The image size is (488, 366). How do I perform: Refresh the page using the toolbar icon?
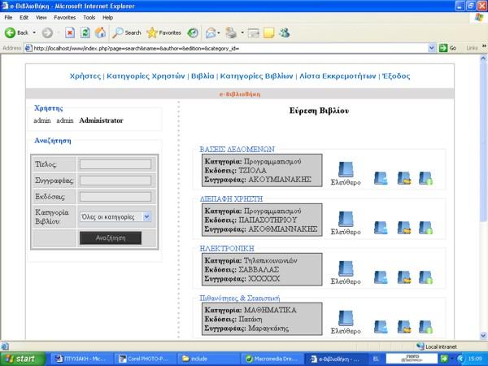tap(85, 33)
